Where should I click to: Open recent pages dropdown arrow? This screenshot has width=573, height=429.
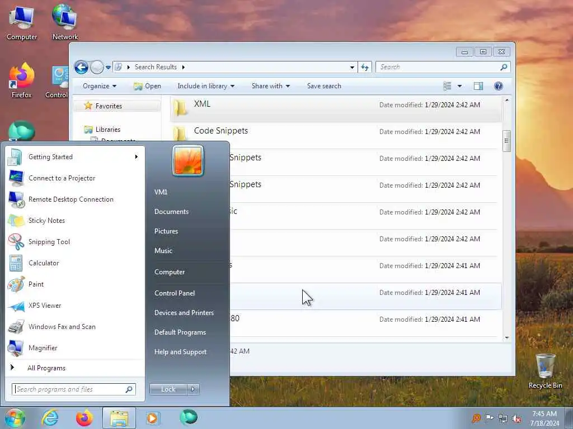pyautogui.click(x=108, y=68)
